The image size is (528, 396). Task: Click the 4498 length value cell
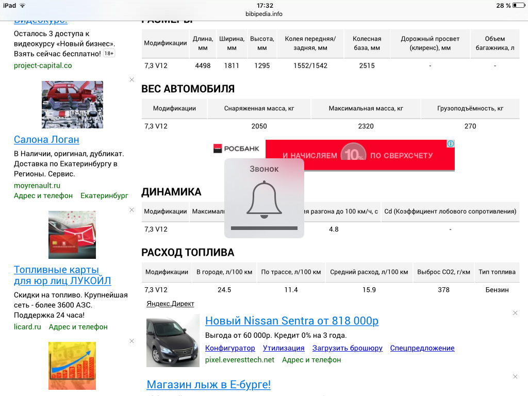[x=203, y=65]
